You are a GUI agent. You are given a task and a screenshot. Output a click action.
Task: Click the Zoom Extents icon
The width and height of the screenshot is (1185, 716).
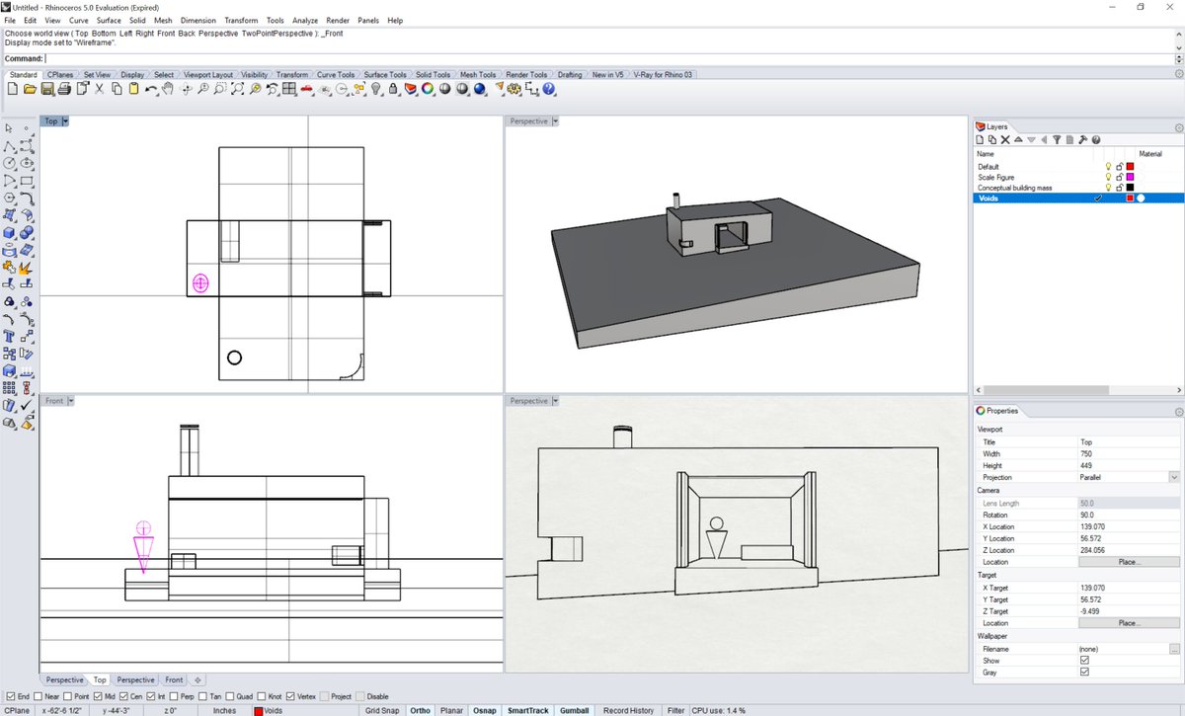238,89
